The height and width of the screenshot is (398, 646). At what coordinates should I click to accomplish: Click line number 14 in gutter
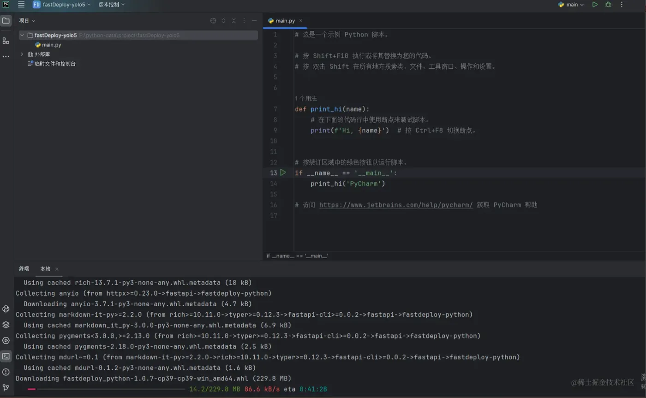[274, 184]
